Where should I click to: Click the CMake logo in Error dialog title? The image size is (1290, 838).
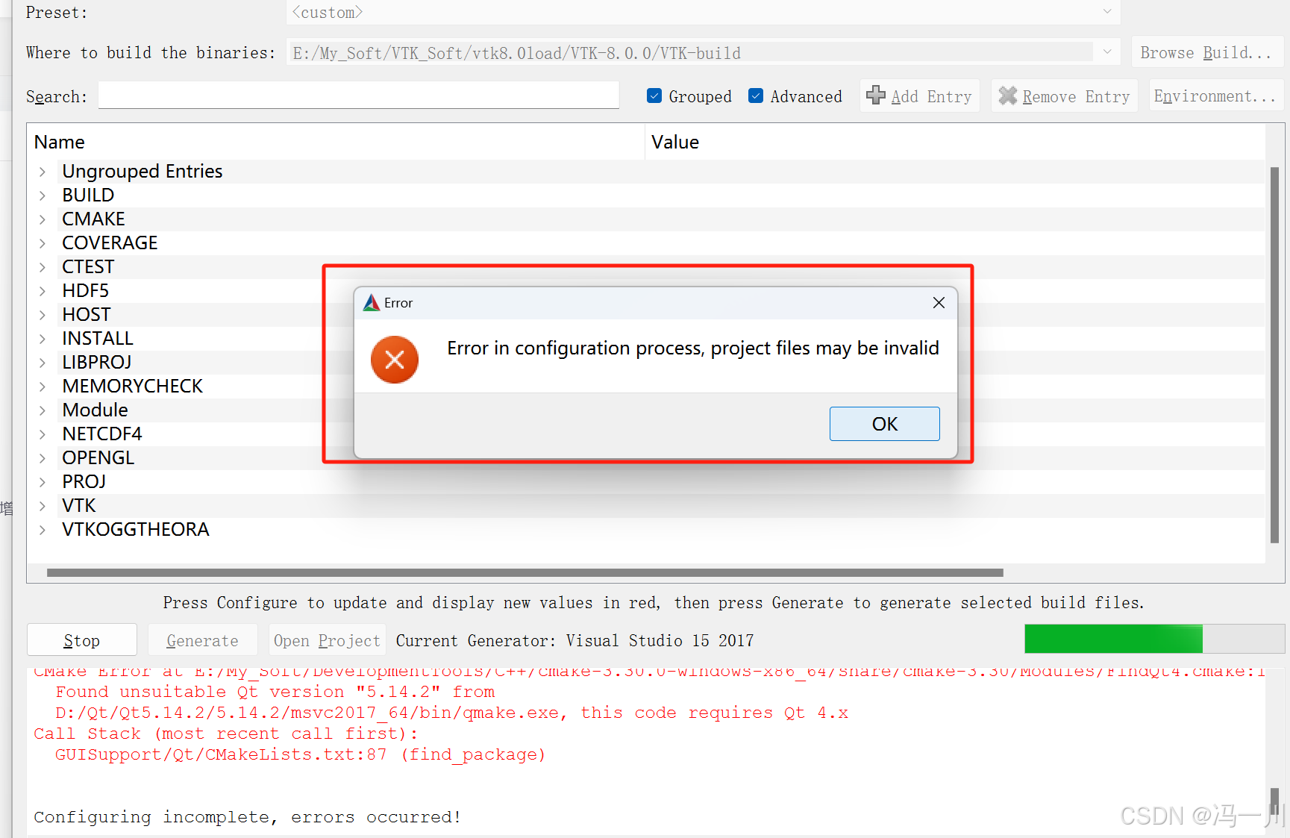[x=371, y=303]
